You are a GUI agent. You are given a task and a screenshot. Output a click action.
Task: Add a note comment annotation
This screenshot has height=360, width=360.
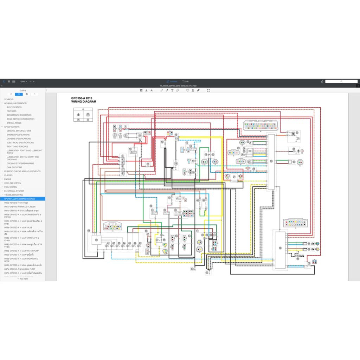tap(188, 90)
